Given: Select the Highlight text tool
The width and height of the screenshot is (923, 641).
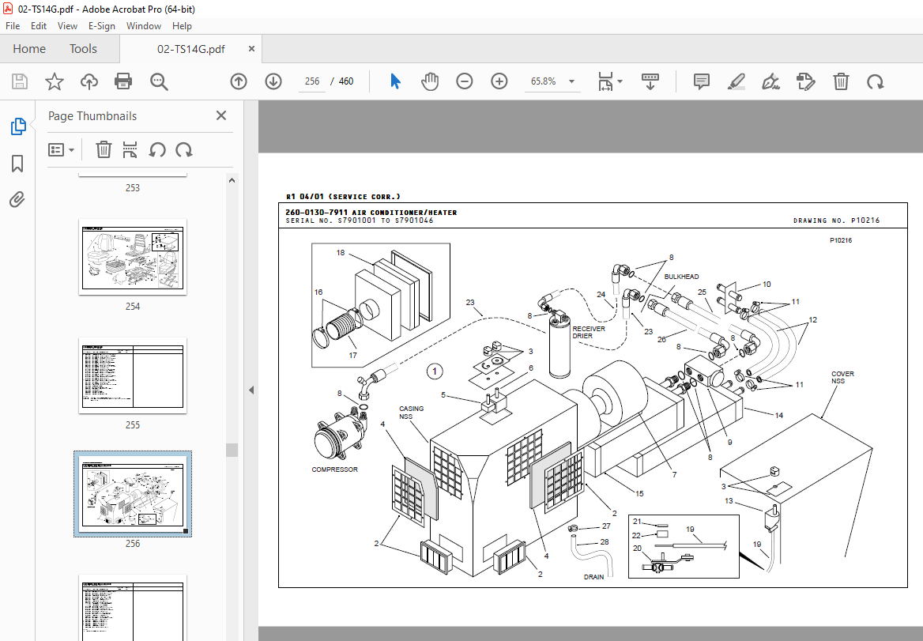Looking at the screenshot, I should click(736, 81).
